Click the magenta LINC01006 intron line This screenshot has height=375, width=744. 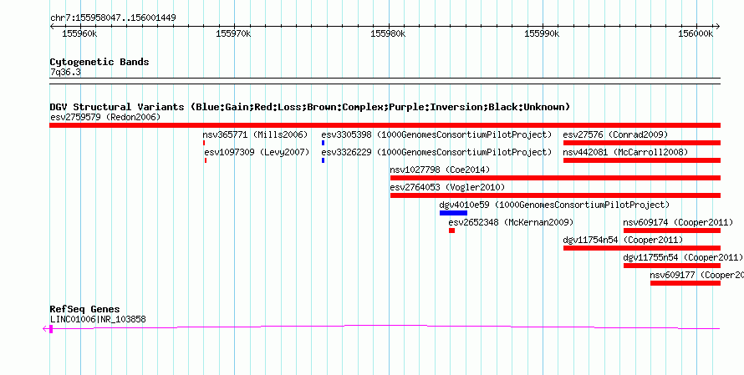pos(386,327)
